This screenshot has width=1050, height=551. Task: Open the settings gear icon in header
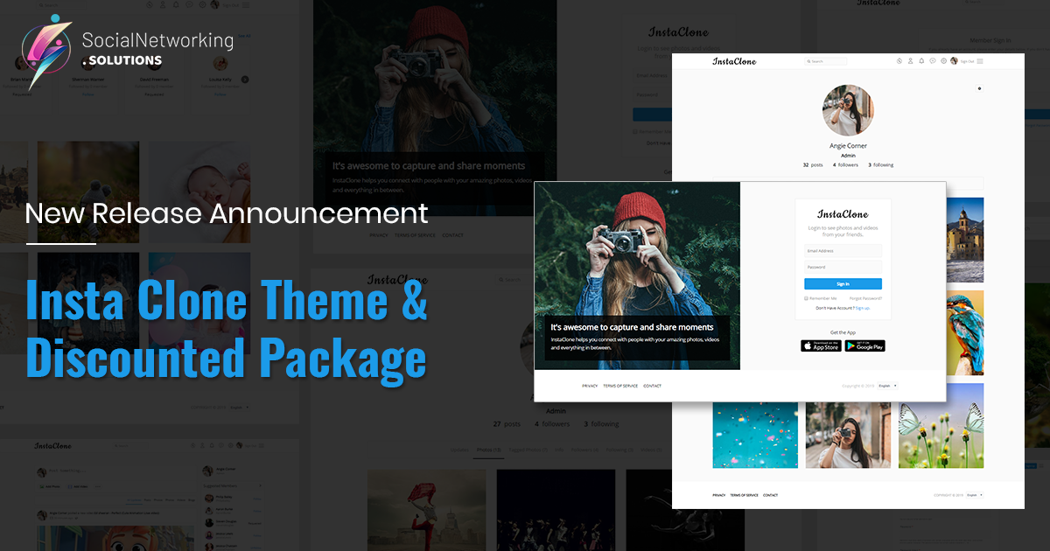pos(943,61)
